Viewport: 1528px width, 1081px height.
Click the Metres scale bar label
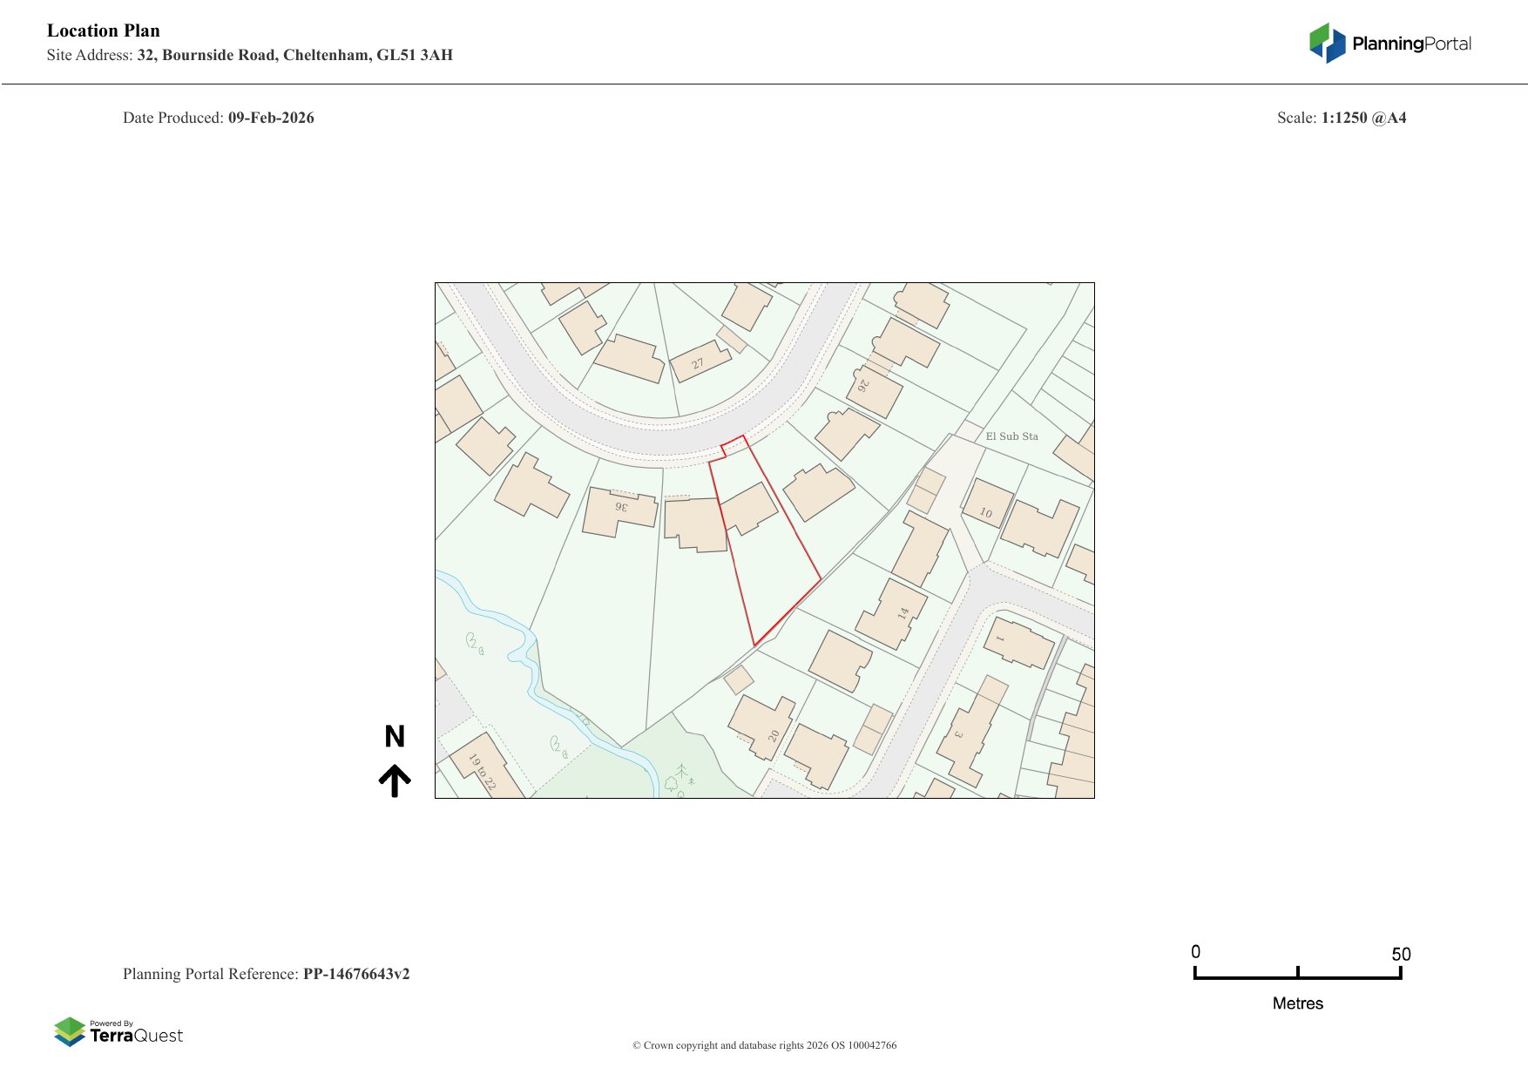click(1297, 1003)
